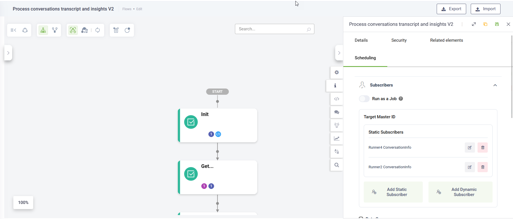Viewport: 513px width, 219px height.
Task: Open the Related elements tab
Action: click(446, 40)
